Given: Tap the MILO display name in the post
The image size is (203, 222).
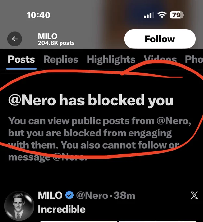Looking at the screenshot, I should pyautogui.click(x=50, y=195).
